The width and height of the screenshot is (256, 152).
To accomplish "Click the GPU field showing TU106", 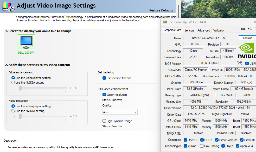I will [195, 44].
